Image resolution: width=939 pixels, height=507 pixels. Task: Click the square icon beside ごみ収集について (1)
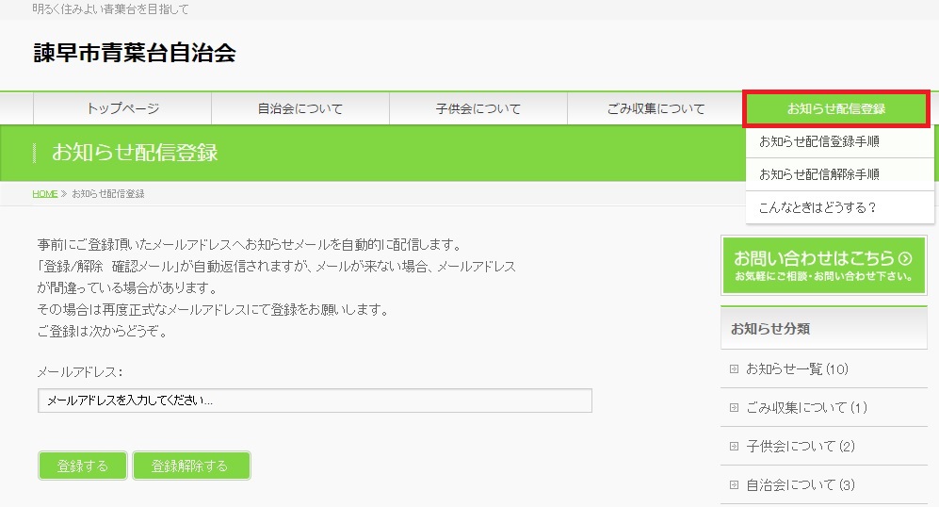tap(735, 408)
